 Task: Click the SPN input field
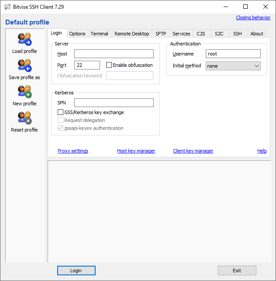(114, 103)
